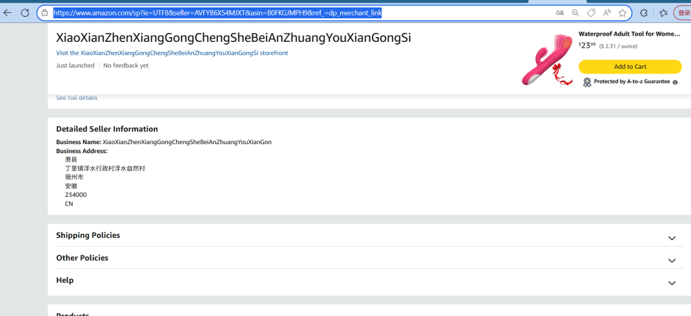Click the A-to-z Guarantee info icon
The height and width of the screenshot is (316, 691).
pyautogui.click(x=675, y=82)
